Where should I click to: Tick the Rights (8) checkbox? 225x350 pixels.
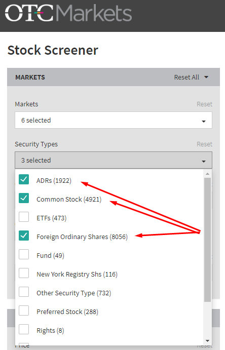(24, 329)
